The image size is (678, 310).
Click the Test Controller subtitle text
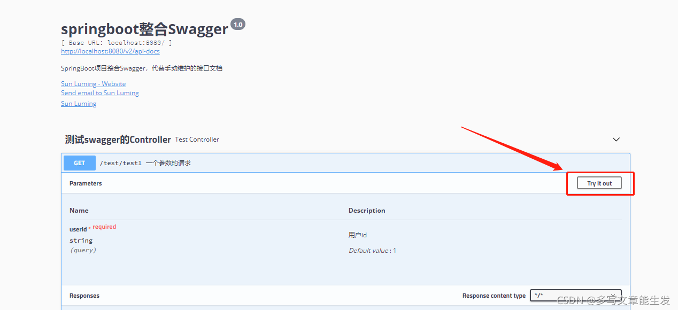197,139
